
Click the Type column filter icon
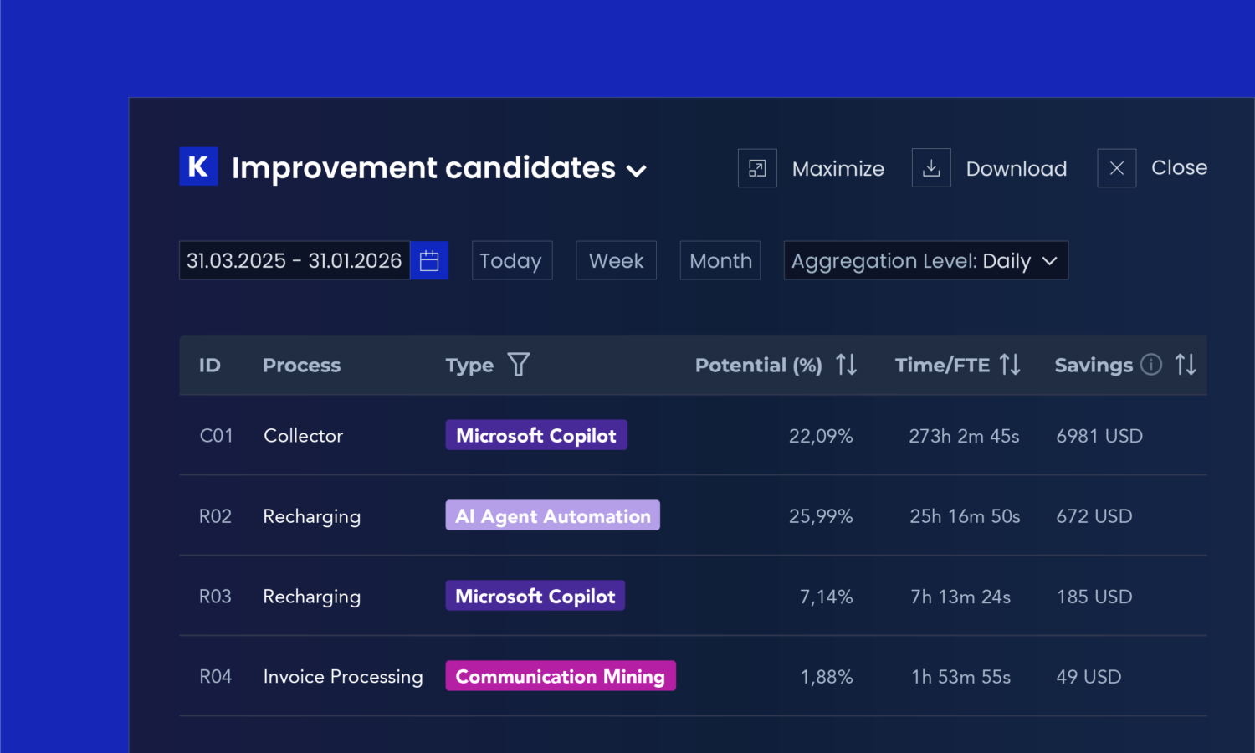[x=519, y=365]
